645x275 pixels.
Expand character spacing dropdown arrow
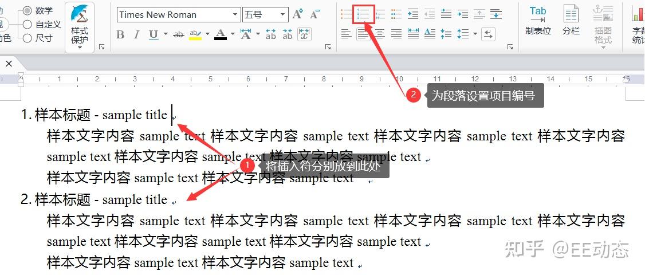tap(258, 34)
